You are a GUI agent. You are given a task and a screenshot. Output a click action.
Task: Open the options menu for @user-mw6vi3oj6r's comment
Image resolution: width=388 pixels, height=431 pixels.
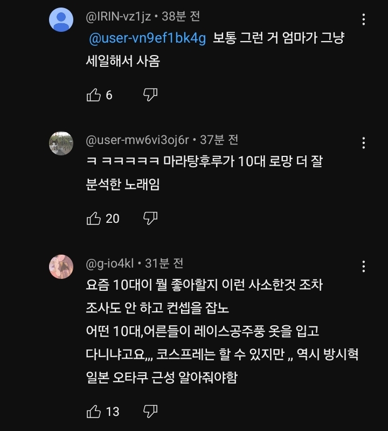point(364,143)
